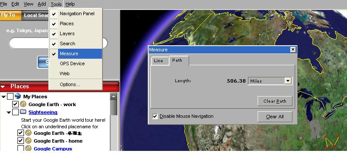Image resolution: width=347 pixels, height=167 pixels.
Task: Click the Google Earth - home placemark icon
Action: (x=28, y=140)
